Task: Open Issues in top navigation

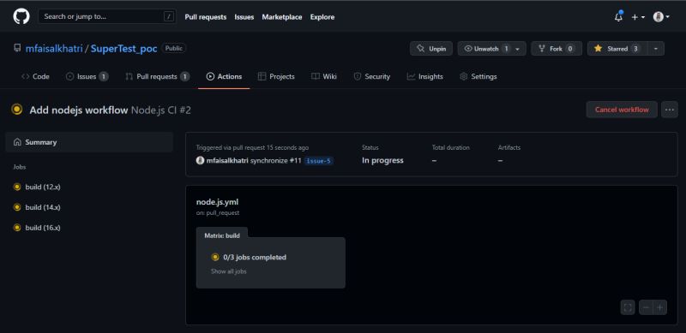Action: (244, 17)
